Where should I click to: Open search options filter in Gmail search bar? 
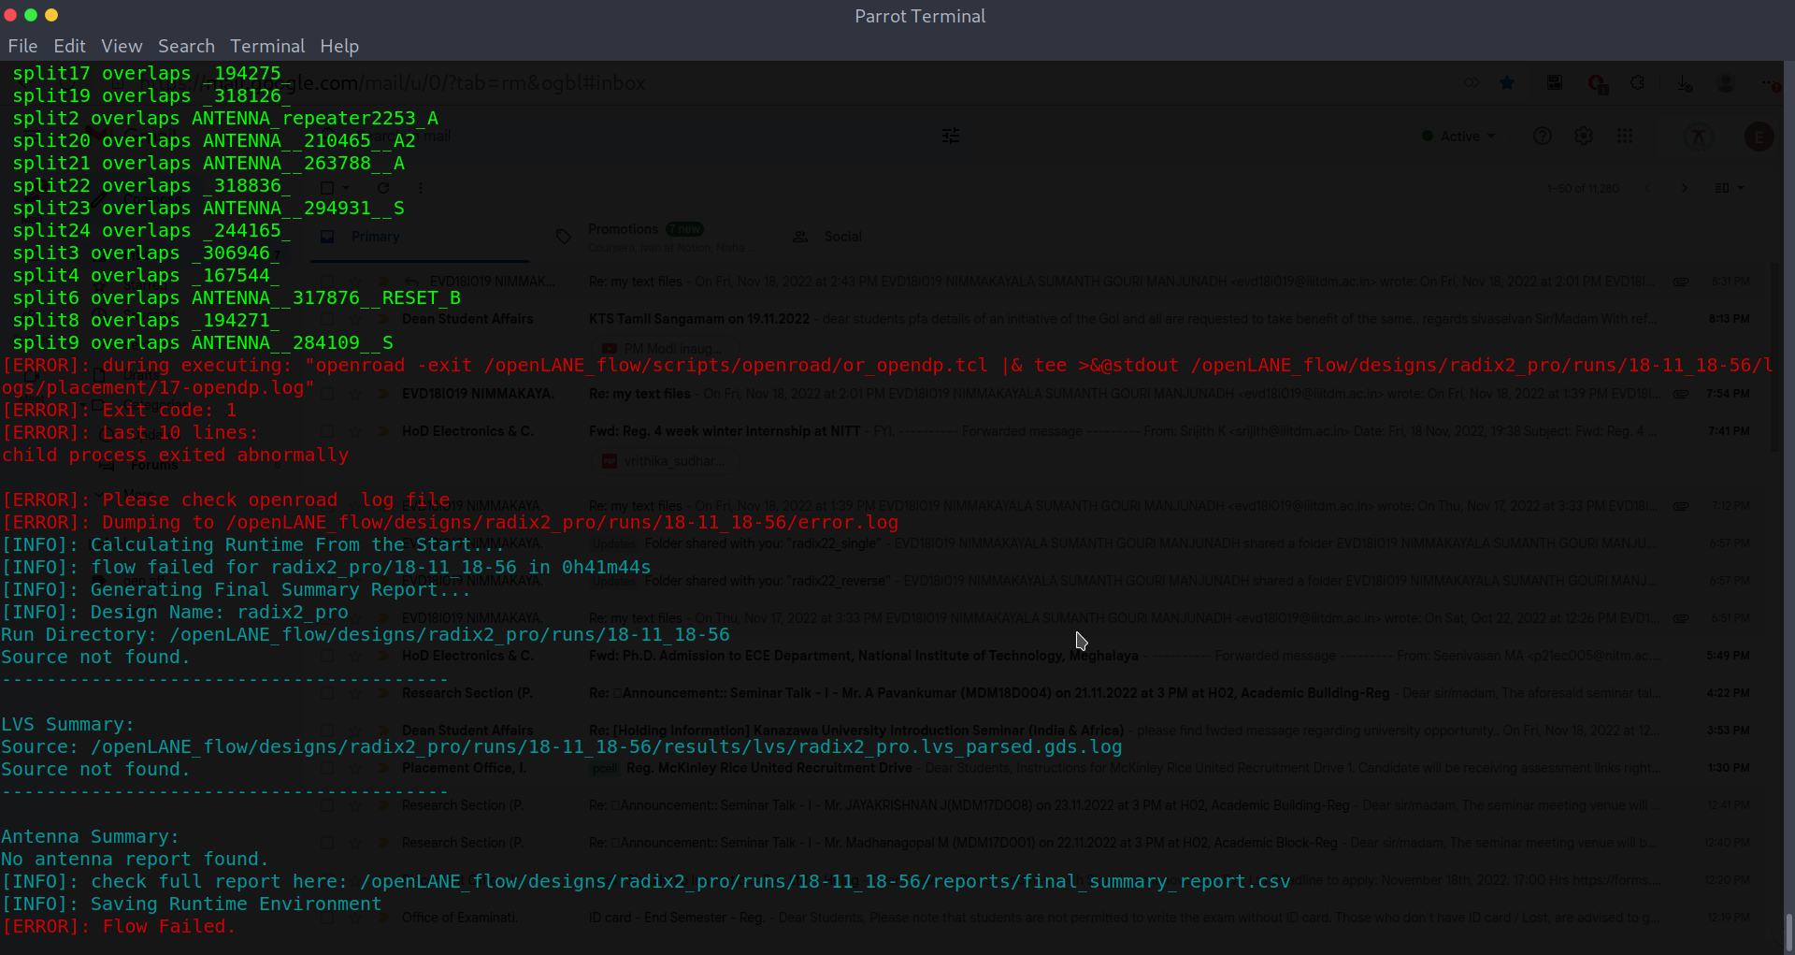coord(951,136)
